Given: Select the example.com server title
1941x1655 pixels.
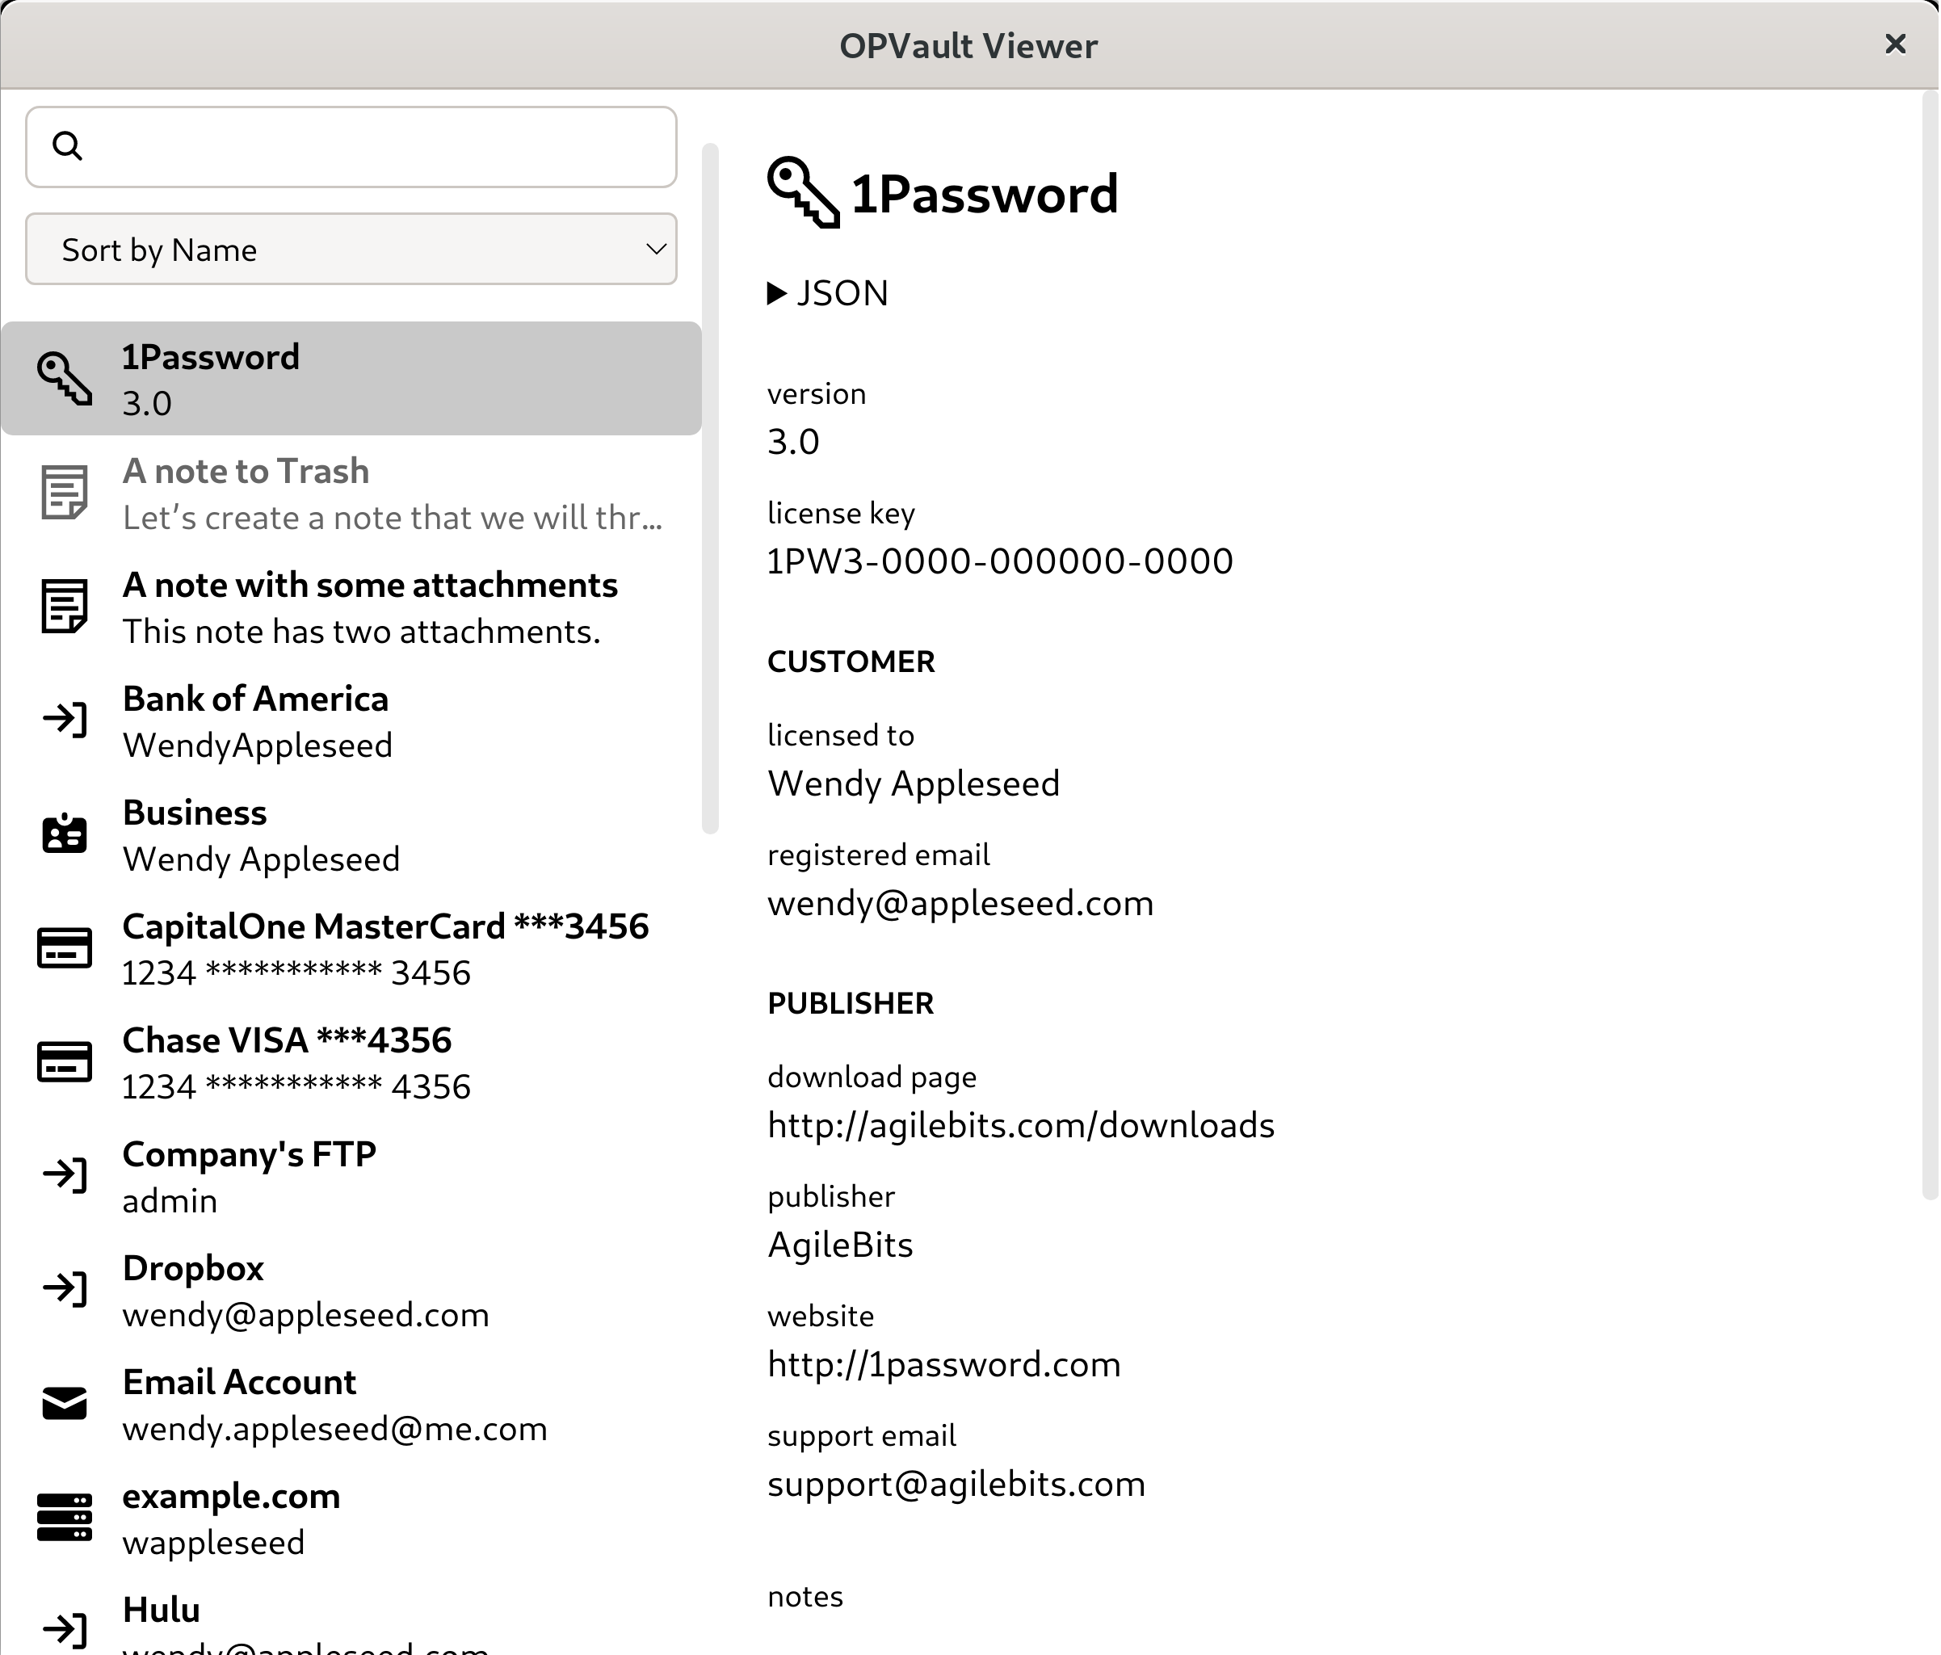Looking at the screenshot, I should (x=231, y=1497).
